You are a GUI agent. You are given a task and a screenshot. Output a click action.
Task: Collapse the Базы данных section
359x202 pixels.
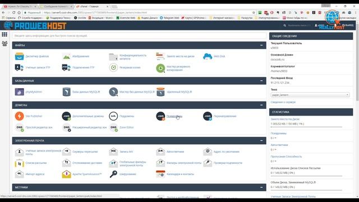click(261, 81)
